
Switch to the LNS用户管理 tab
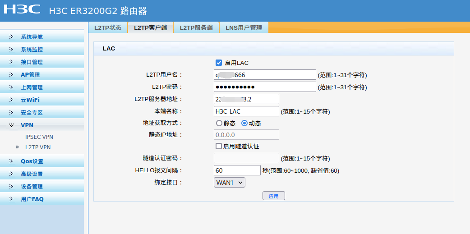pos(244,28)
